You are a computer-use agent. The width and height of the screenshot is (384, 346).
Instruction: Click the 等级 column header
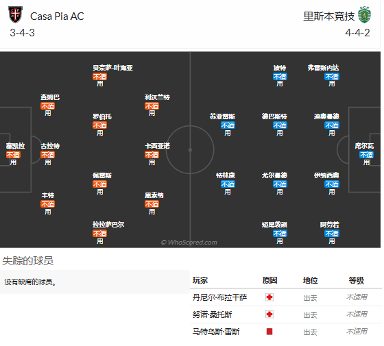[x=357, y=280]
